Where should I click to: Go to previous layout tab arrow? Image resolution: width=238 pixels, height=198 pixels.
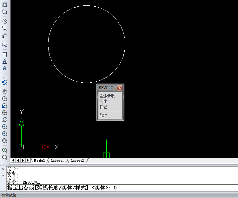coord(18,160)
